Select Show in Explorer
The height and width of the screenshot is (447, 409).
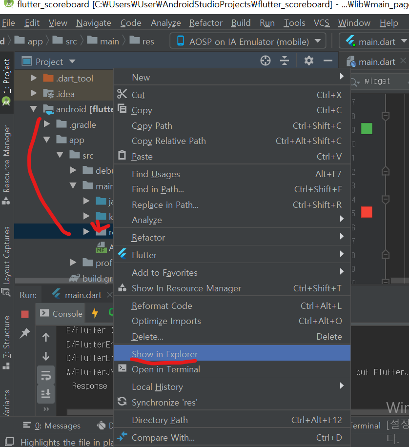coord(232,353)
